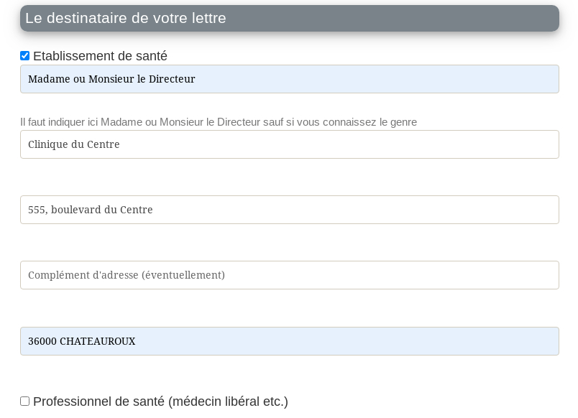Viewport: 578px width, 418px height.
Task: Click the helper text about Madame ou Monsieur
Action: pos(219,122)
